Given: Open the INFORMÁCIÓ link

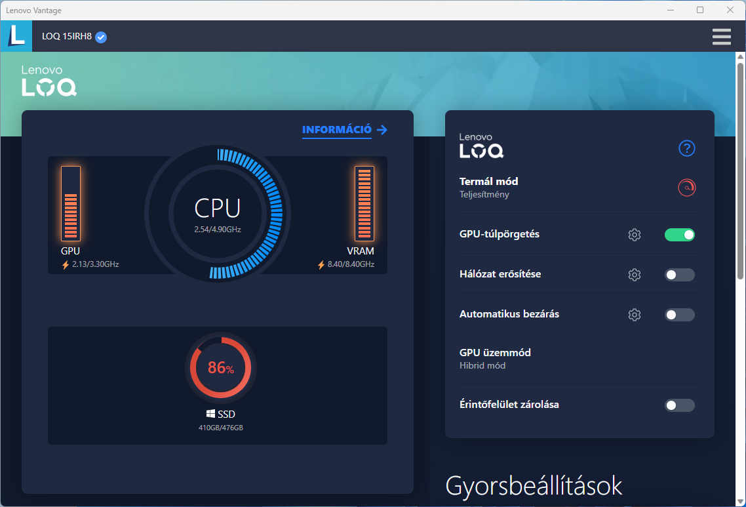Looking at the screenshot, I should tap(337, 129).
